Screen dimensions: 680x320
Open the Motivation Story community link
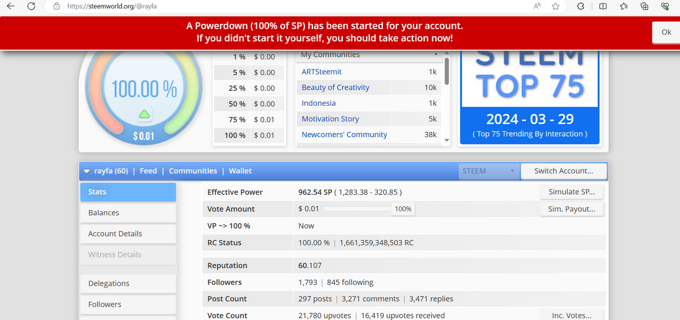(330, 119)
